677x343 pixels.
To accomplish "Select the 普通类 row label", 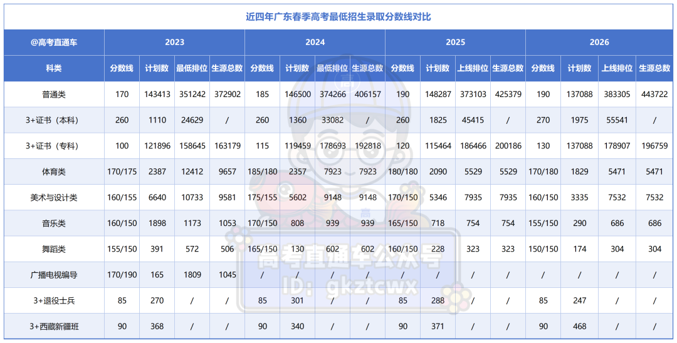I will [x=54, y=95].
